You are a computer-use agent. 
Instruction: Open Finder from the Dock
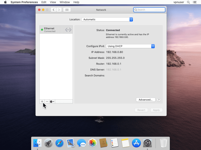(37, 143)
